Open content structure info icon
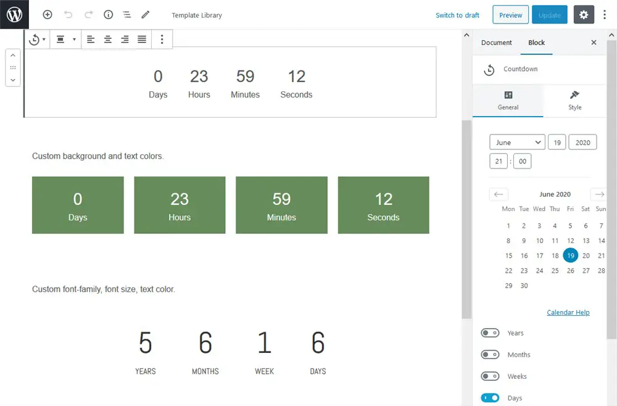 coord(108,15)
